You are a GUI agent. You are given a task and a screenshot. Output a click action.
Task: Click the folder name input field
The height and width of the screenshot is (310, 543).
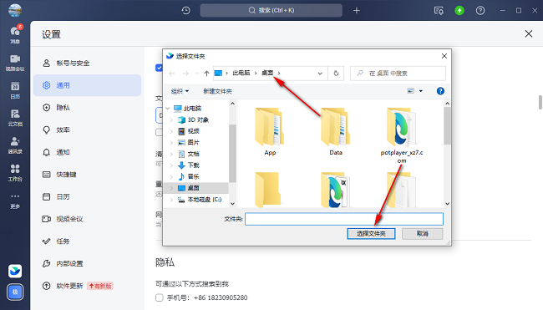[x=344, y=219]
